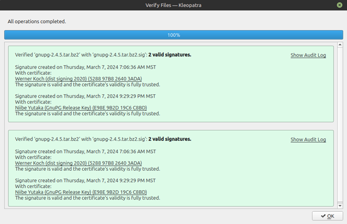The image size is (347, 224).
Task: Click the vertical scrollbar track of the results list
Action: click(x=340, y=124)
